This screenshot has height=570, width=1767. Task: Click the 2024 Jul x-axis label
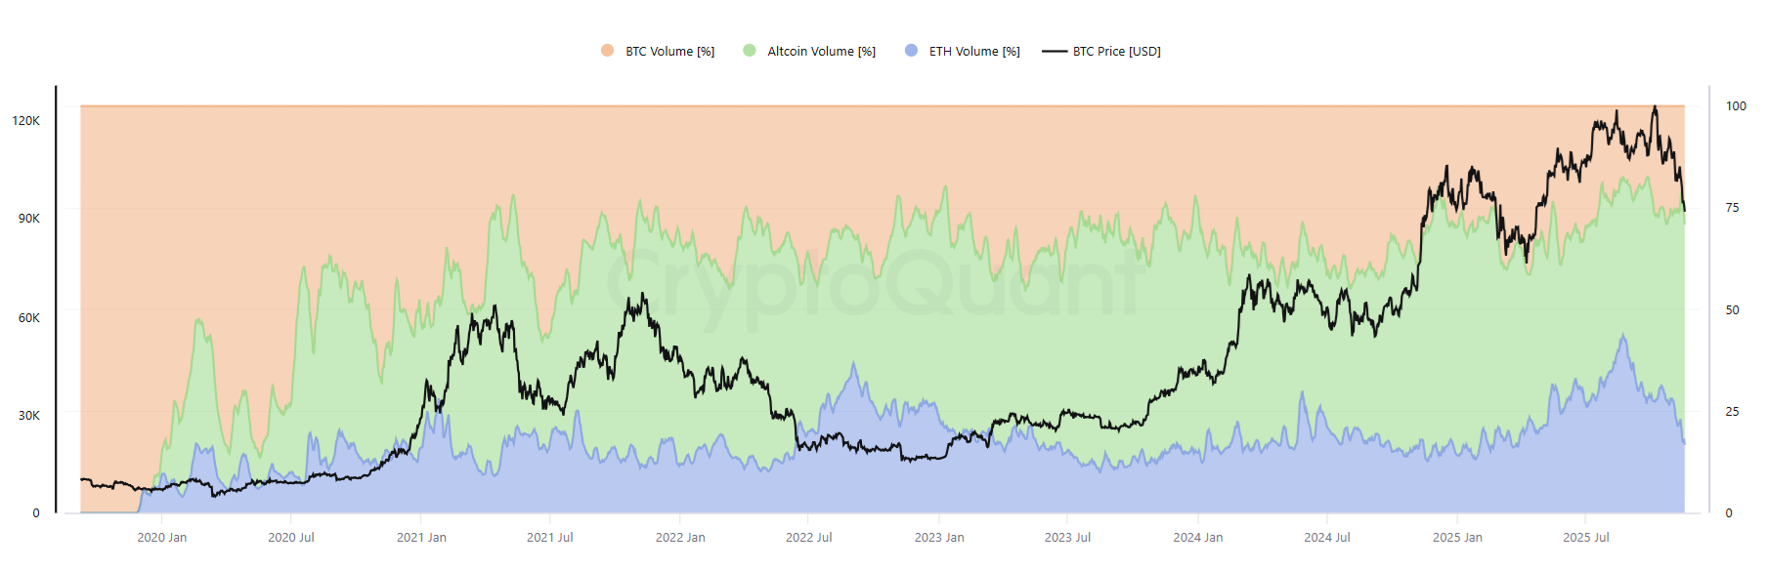click(x=1326, y=538)
